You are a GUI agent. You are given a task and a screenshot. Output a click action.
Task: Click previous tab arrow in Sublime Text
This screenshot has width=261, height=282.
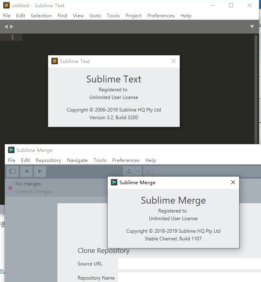click(6, 27)
